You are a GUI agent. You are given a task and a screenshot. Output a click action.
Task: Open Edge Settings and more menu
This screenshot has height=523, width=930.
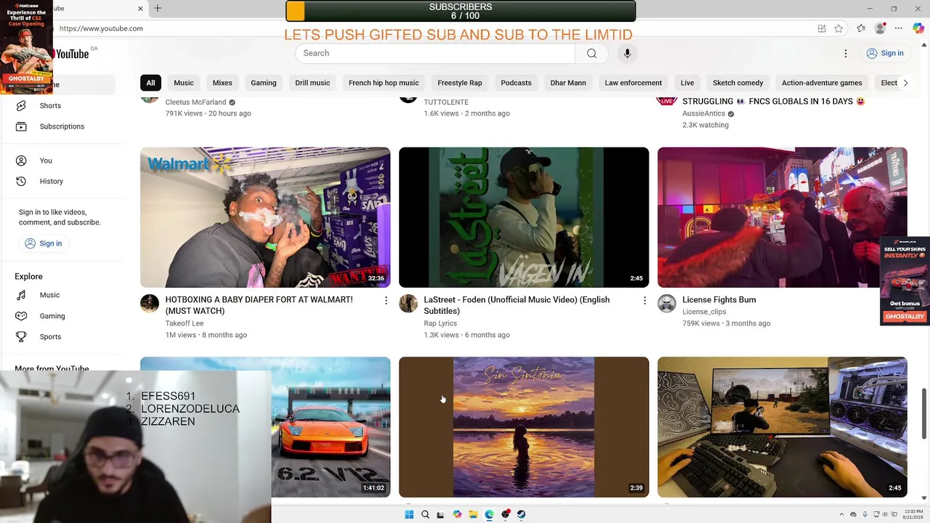click(x=899, y=28)
